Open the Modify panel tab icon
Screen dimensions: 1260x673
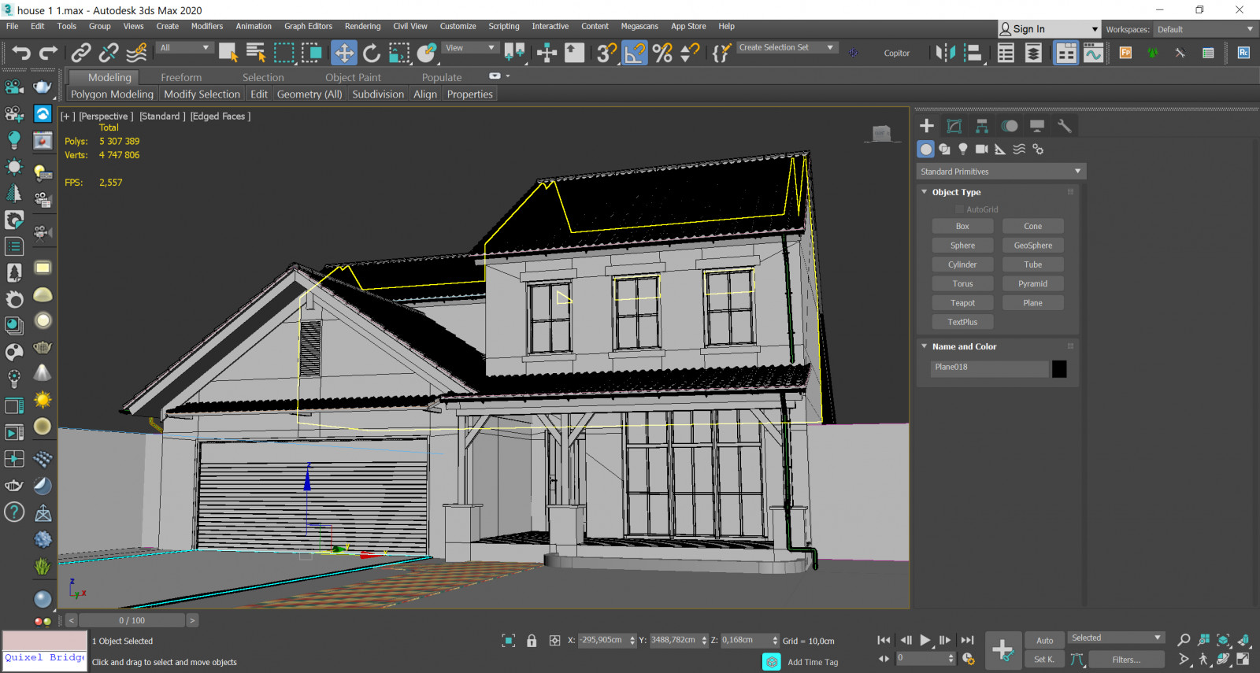coord(954,126)
